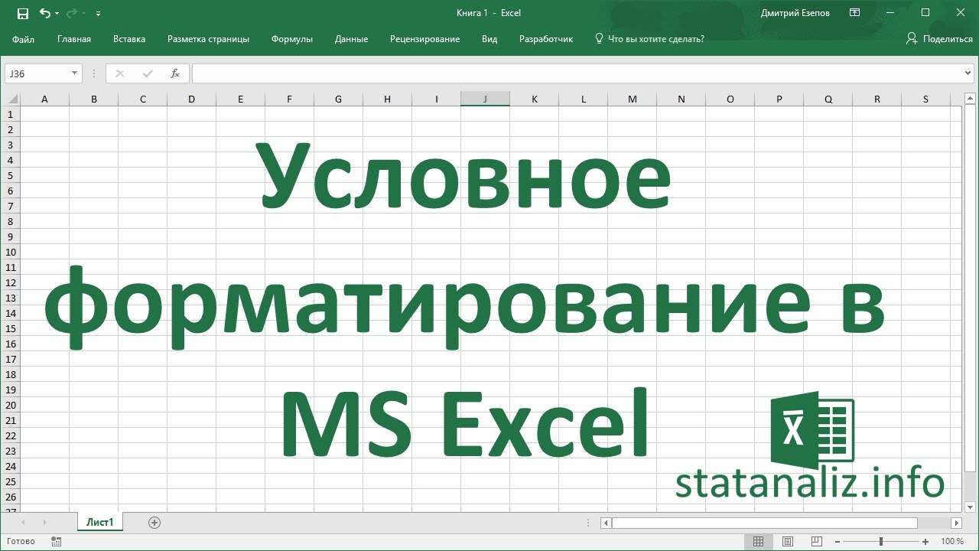The image size is (979, 551).
Task: Open the Данные ribbon tab
Action: (351, 39)
